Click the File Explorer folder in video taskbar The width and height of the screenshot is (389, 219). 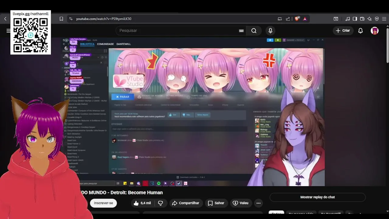[x=131, y=183]
